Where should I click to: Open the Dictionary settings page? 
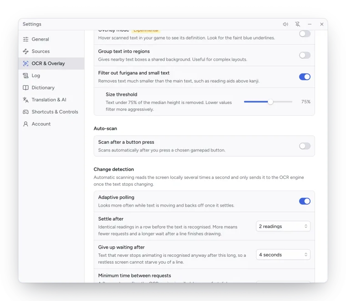51,88
